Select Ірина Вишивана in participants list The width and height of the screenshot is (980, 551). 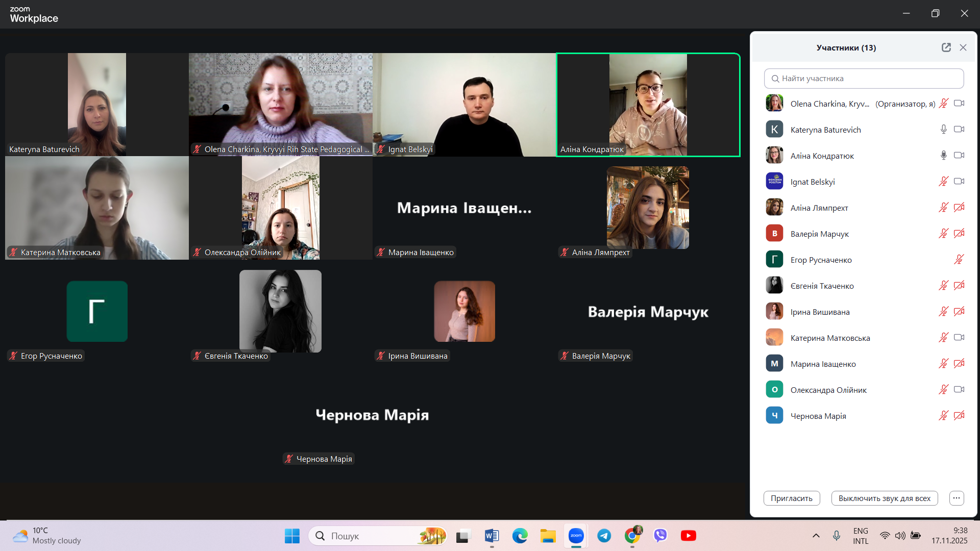[820, 312]
